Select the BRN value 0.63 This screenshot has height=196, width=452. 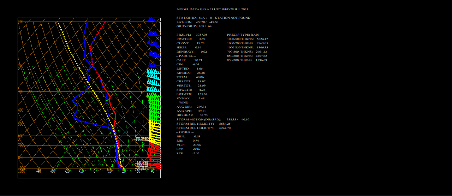[197, 136]
